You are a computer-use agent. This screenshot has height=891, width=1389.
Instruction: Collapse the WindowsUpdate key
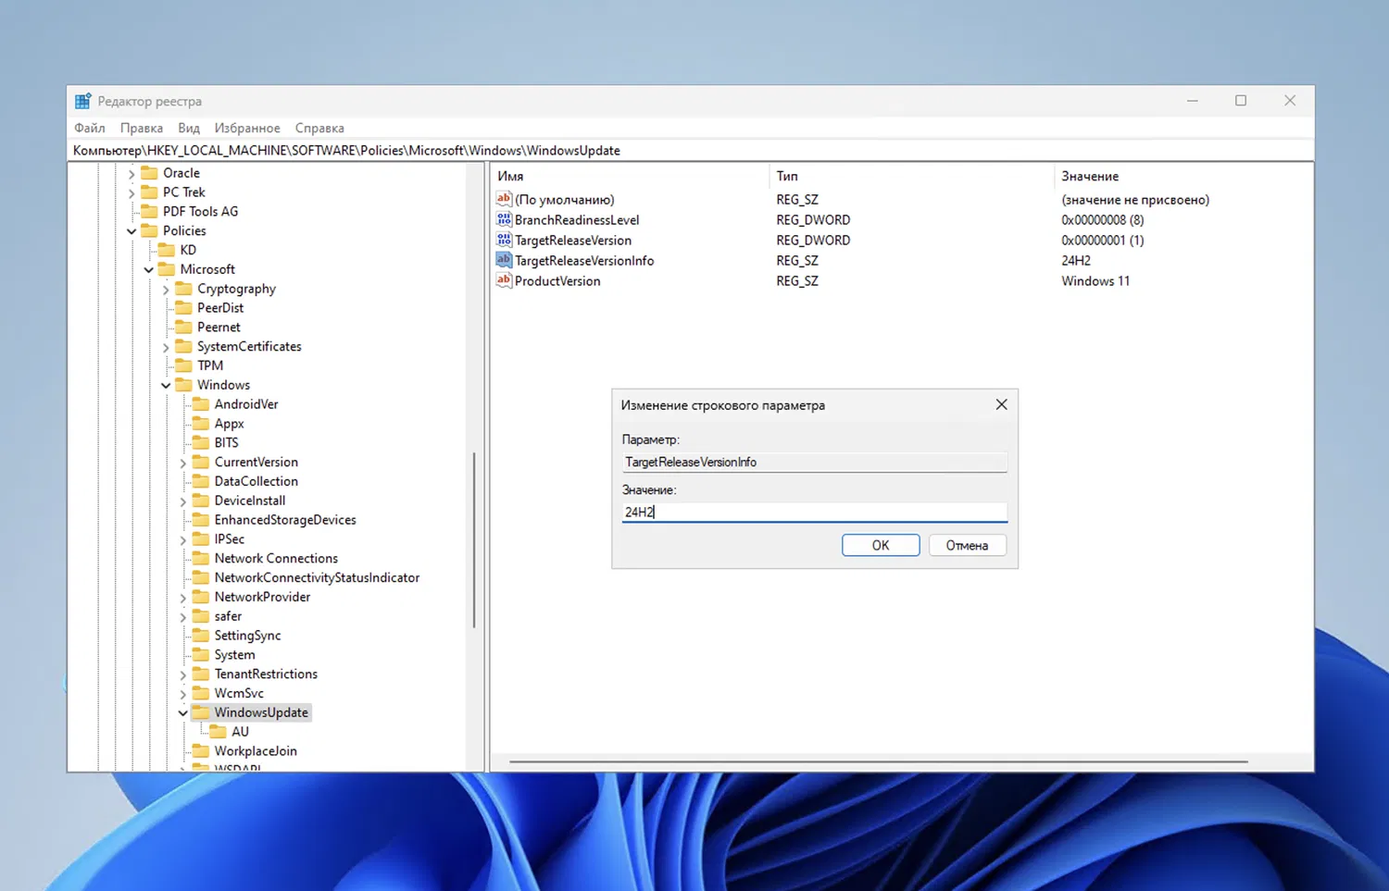coord(183,713)
